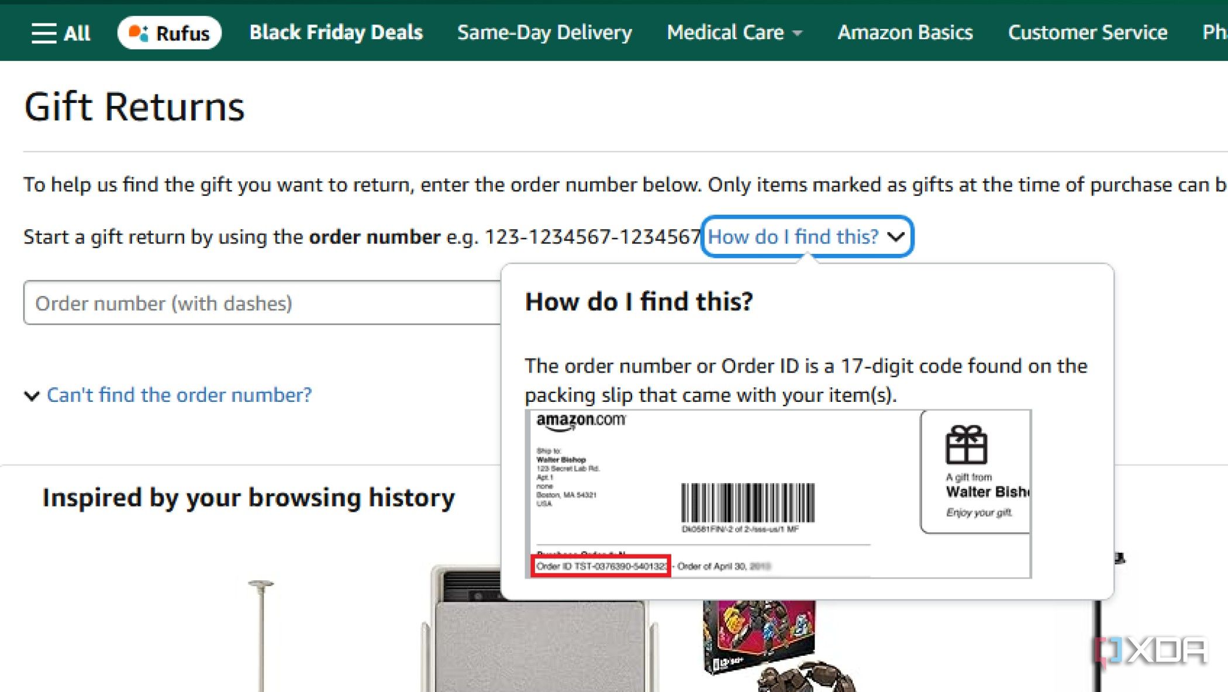
Task: Collapse the 'How do I find this?' chevron
Action: coord(896,237)
